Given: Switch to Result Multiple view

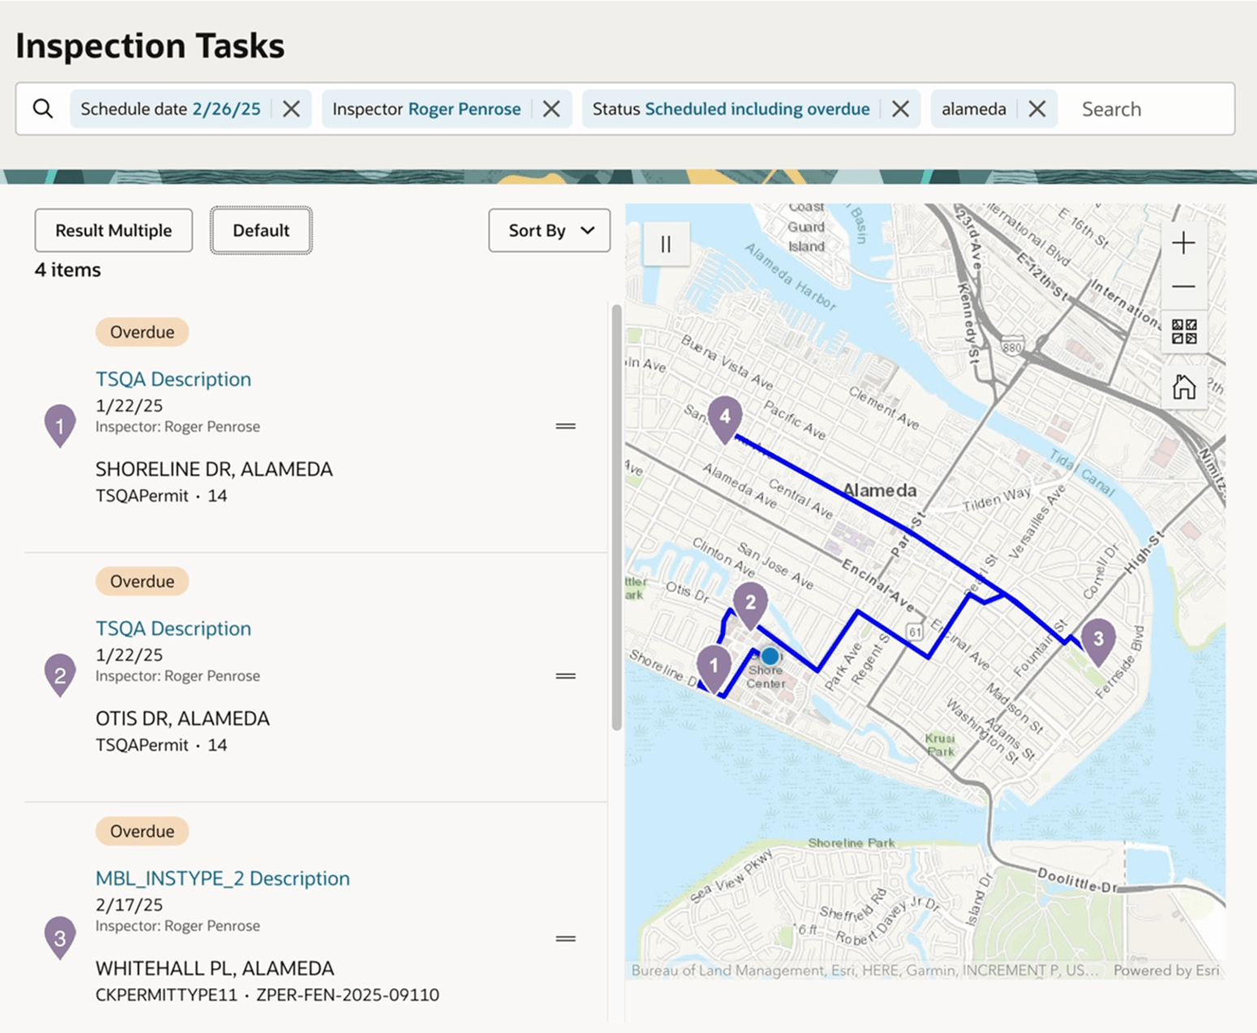Looking at the screenshot, I should 113,231.
